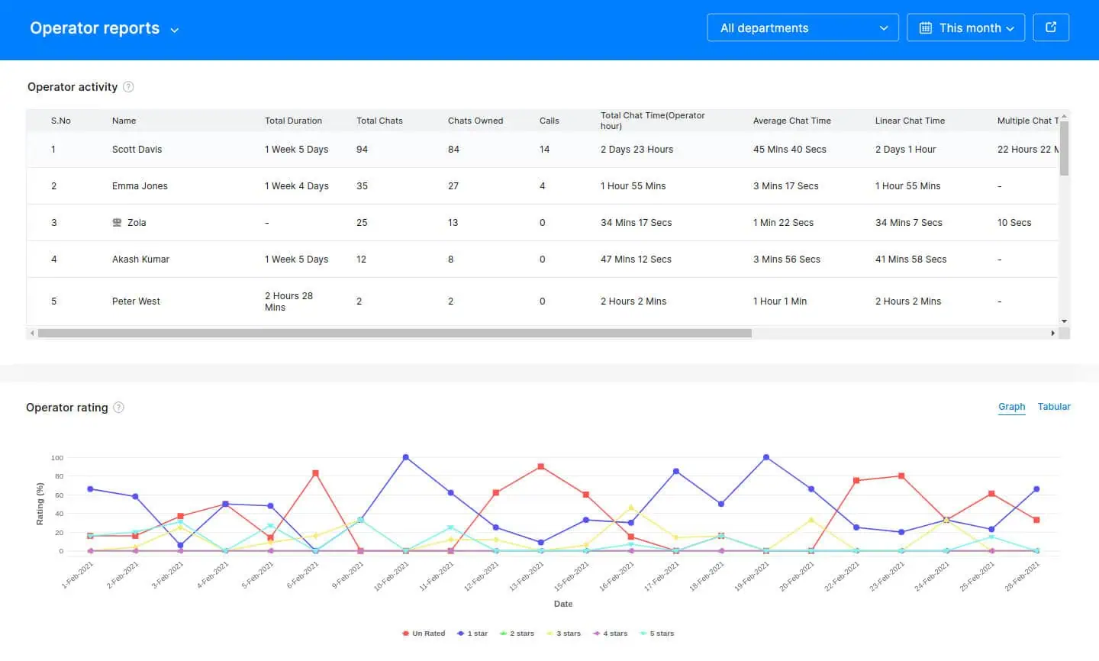Click the horizontal scrollbar thumb under table
Viewport: 1099px width, 661px height.
(x=394, y=334)
